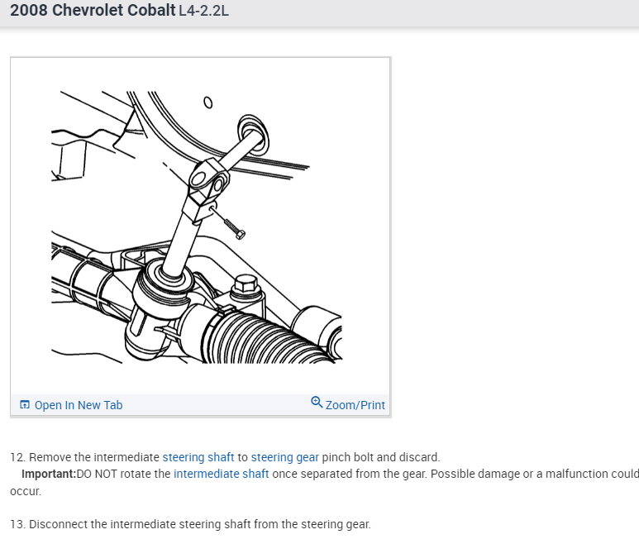This screenshot has width=639, height=539.
Task: Open the Zoom/Print view link
Action: click(x=355, y=405)
